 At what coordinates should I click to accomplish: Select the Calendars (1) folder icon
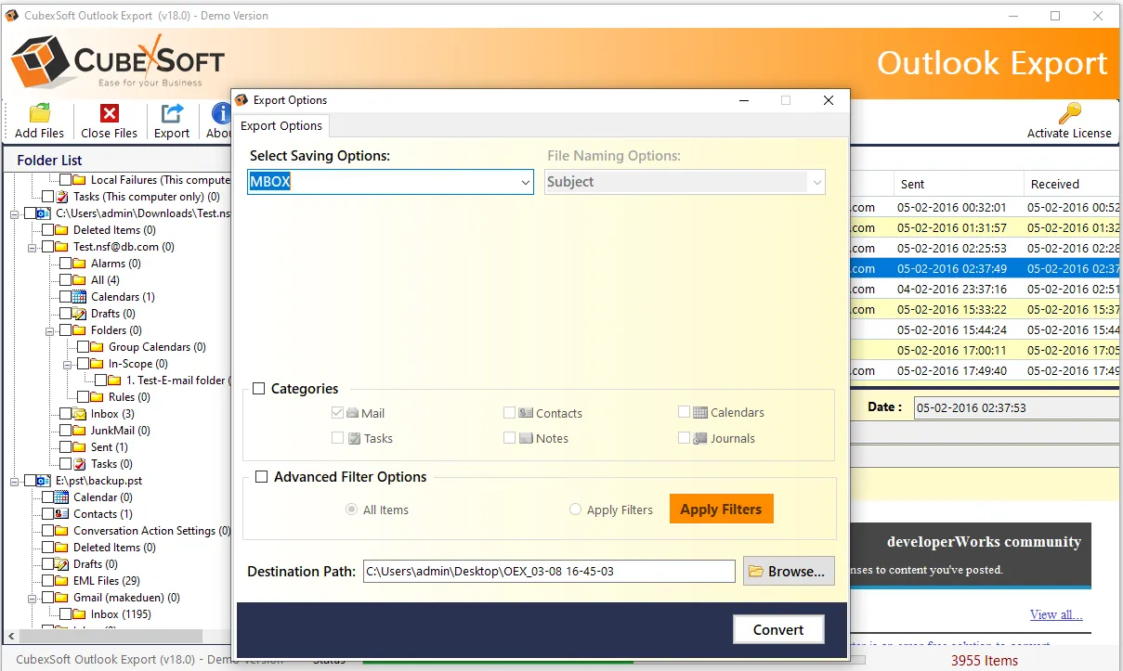(x=79, y=297)
